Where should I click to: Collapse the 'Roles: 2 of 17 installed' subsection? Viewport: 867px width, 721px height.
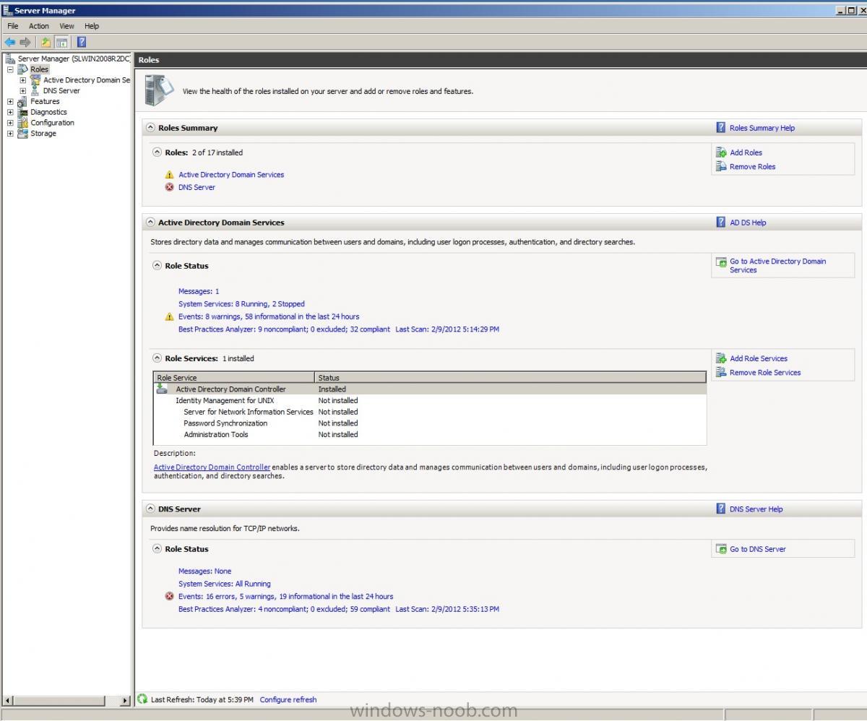click(157, 152)
